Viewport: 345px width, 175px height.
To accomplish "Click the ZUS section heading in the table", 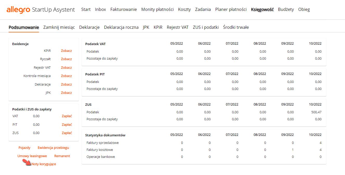I will pos(88,104).
